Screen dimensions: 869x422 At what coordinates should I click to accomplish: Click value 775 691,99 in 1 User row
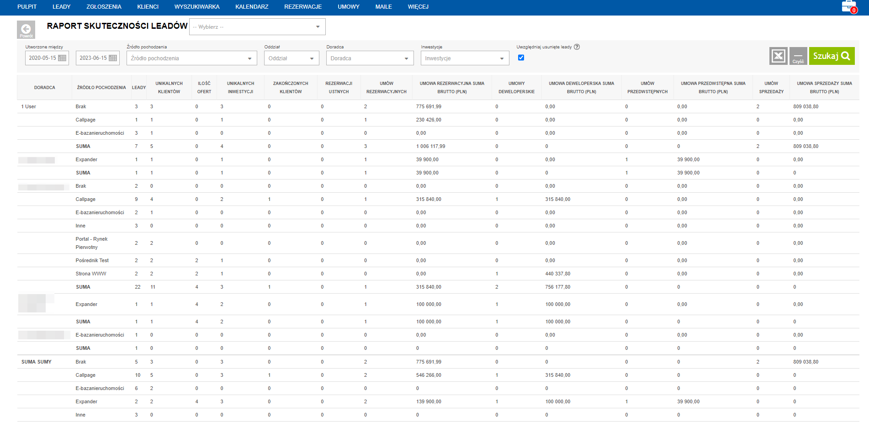(429, 106)
